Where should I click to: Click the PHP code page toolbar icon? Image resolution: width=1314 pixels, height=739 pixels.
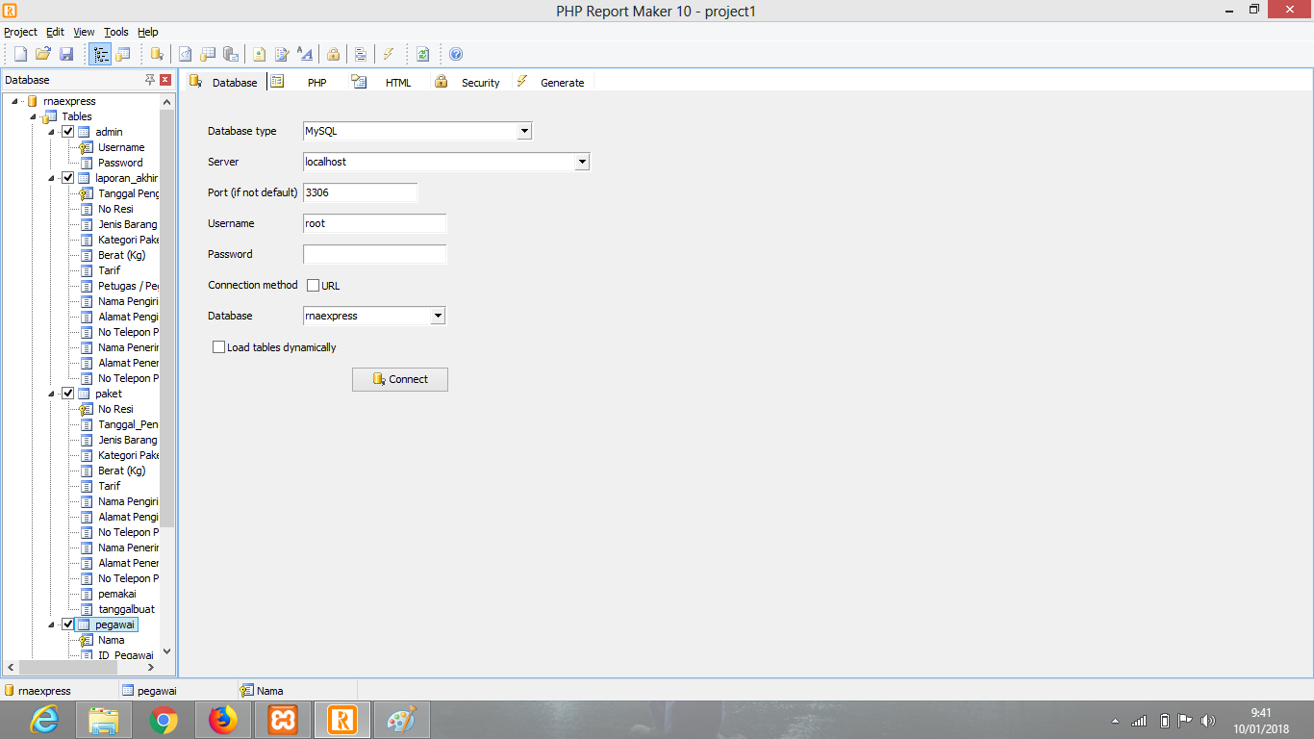point(185,54)
